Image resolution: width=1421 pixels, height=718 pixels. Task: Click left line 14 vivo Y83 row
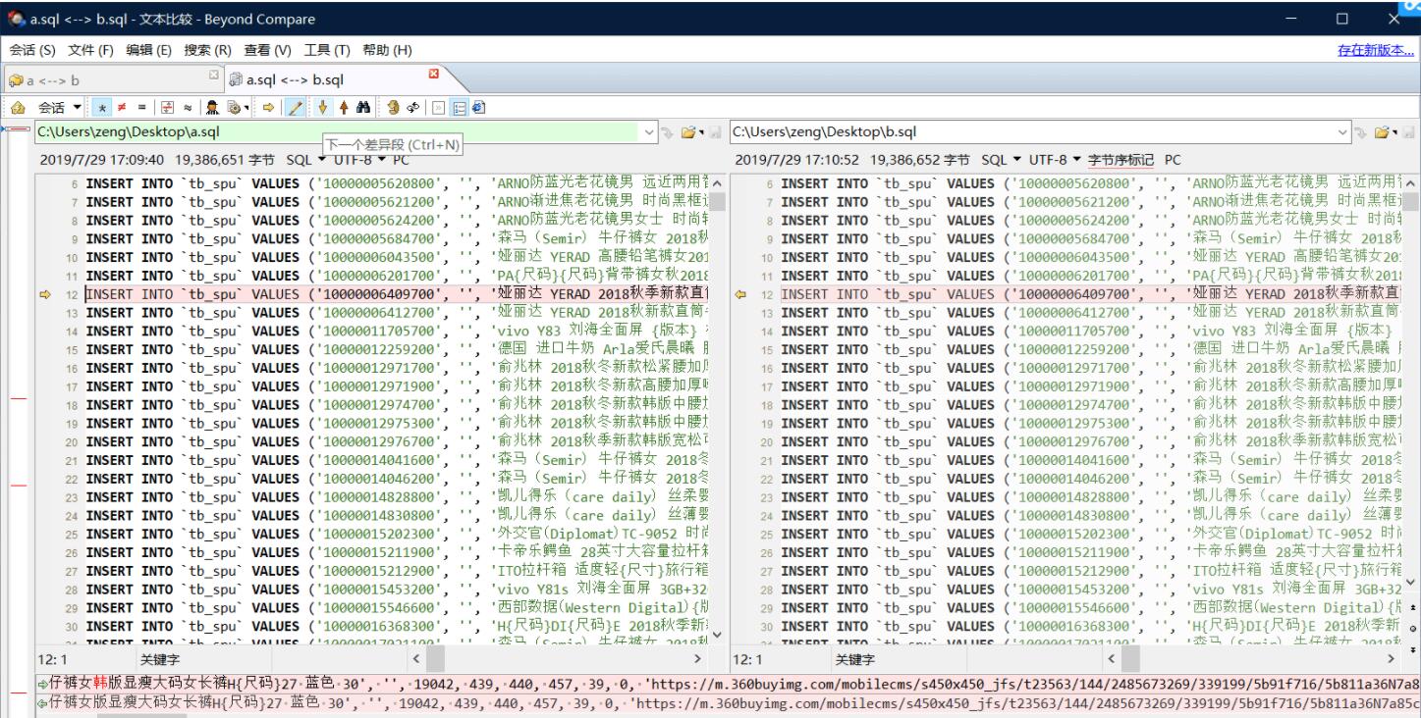click(397, 331)
